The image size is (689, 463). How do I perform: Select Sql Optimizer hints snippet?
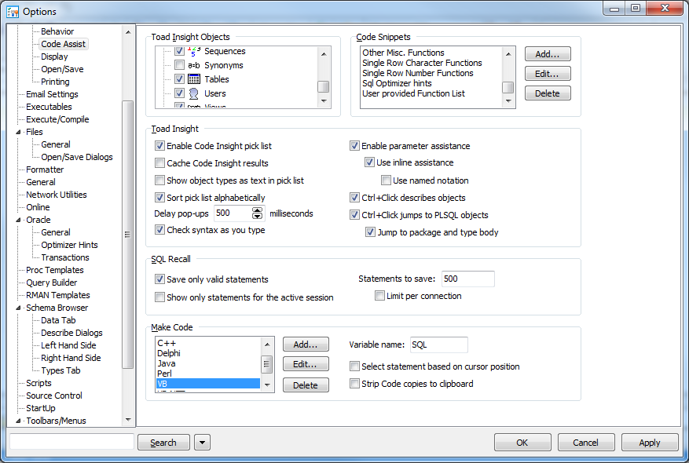[x=397, y=83]
